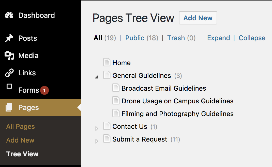Select the Submit a Request page
This screenshot has width=272, height=167.
click(x=140, y=139)
